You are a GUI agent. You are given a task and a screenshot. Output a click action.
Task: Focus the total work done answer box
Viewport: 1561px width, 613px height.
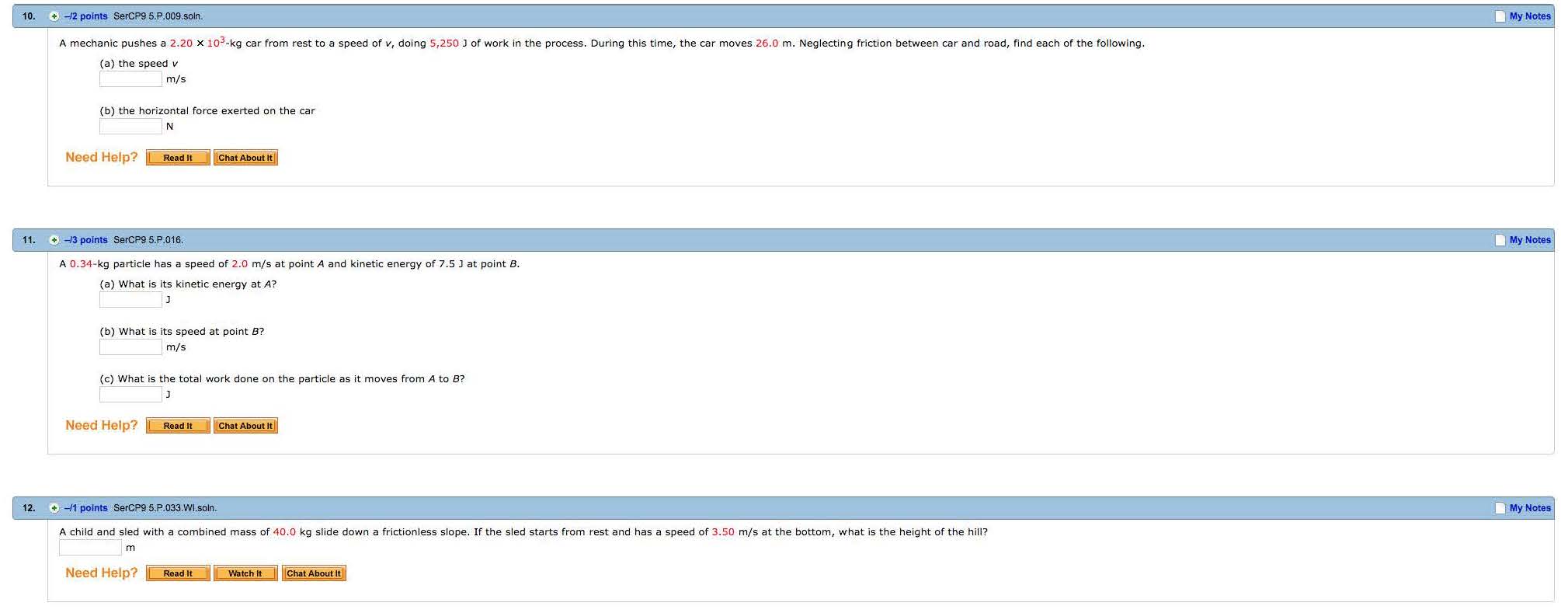click(x=130, y=395)
